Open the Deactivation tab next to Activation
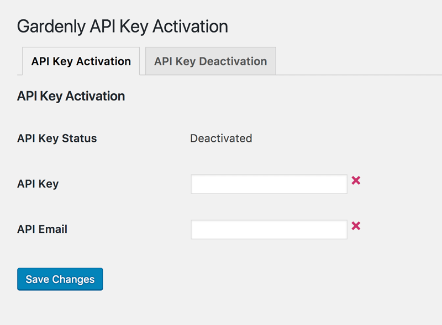The height and width of the screenshot is (325, 442). (211, 61)
